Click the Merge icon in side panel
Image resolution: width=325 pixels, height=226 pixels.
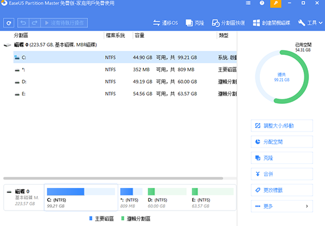tap(258, 174)
